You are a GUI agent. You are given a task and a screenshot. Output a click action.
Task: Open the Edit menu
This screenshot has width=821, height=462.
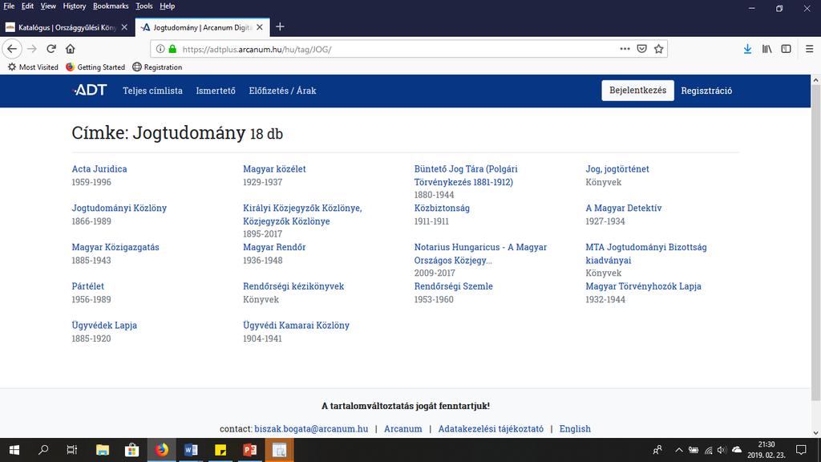(27, 6)
